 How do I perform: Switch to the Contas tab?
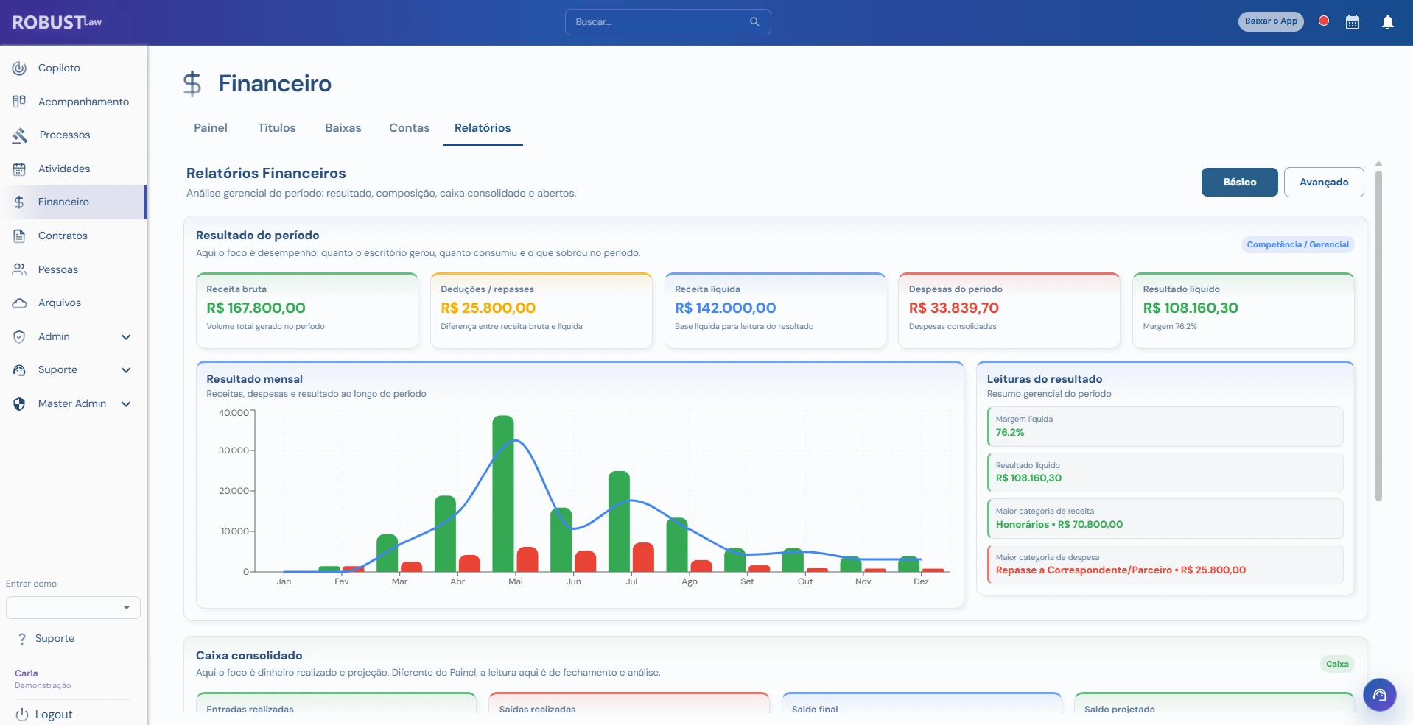tap(410, 128)
